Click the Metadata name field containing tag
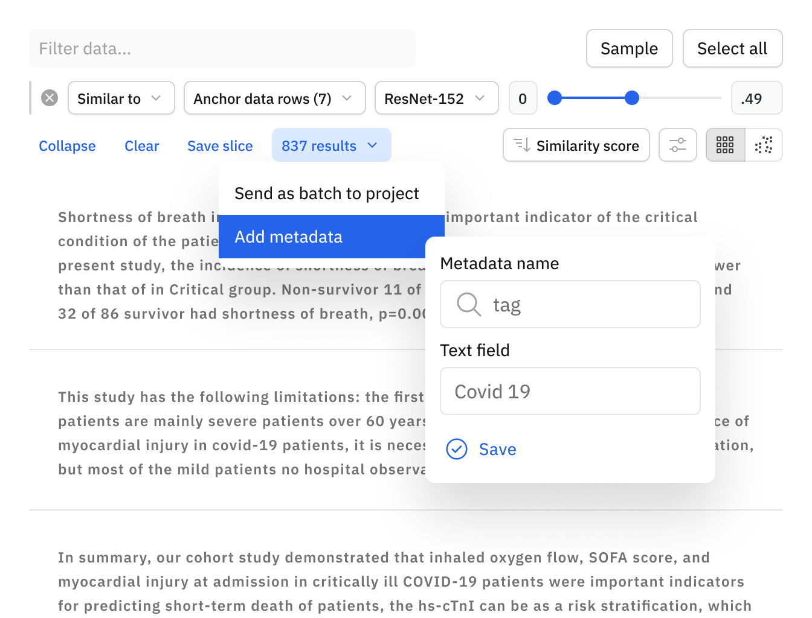The width and height of the screenshot is (812, 618). pyautogui.click(x=570, y=304)
